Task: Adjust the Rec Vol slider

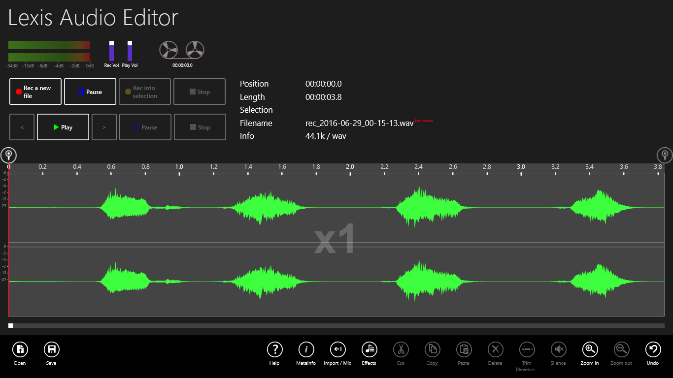Action: pos(111,51)
